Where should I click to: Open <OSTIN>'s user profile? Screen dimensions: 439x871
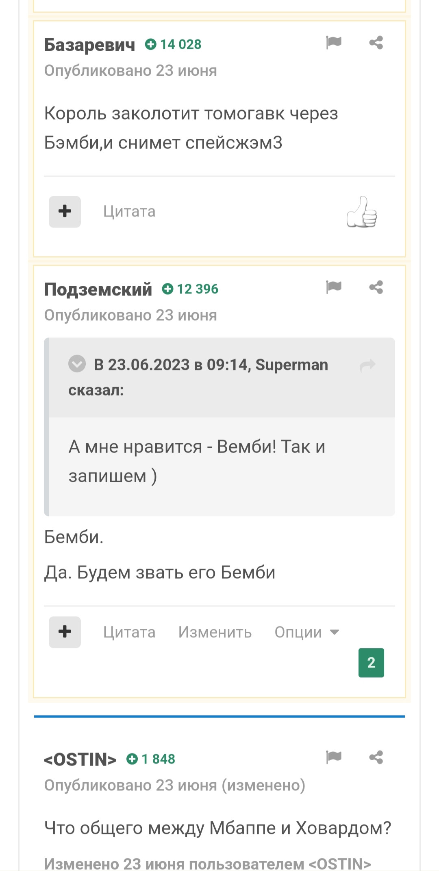(x=80, y=759)
